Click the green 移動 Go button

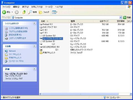pos(127,17)
